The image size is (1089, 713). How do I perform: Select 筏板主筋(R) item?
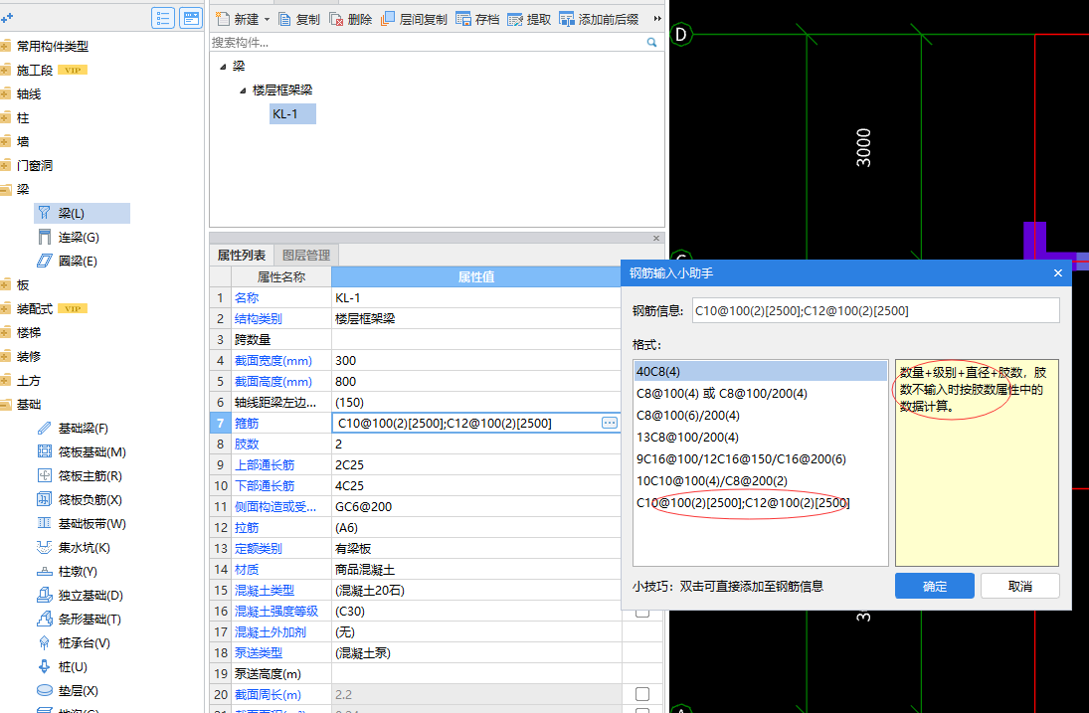80,476
